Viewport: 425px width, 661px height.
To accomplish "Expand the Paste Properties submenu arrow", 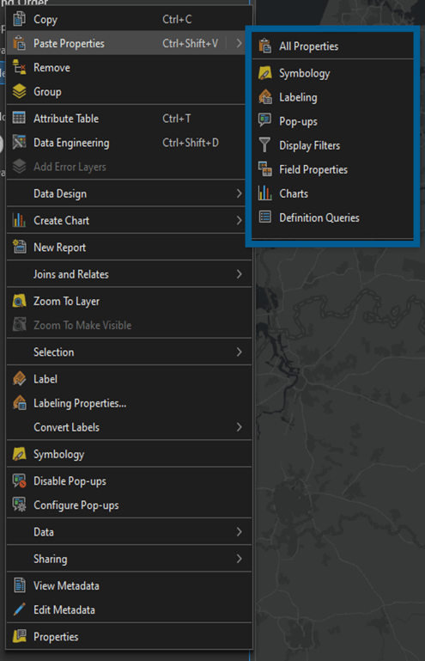I will (x=239, y=43).
